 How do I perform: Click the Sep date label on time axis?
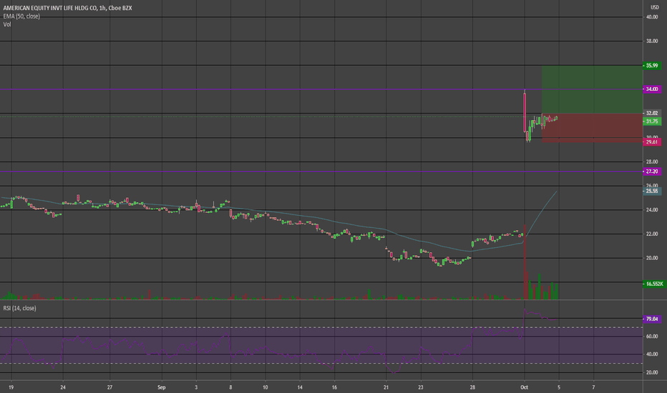161,387
